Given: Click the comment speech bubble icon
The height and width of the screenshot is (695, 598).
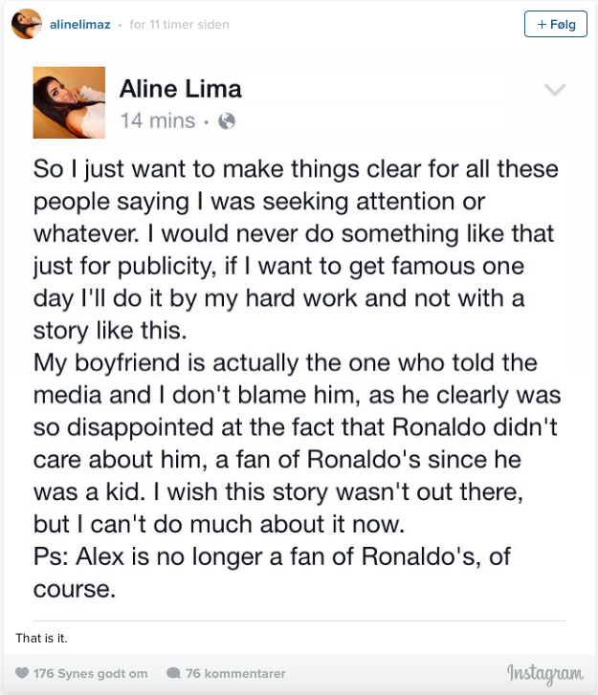Looking at the screenshot, I should tap(173, 674).
